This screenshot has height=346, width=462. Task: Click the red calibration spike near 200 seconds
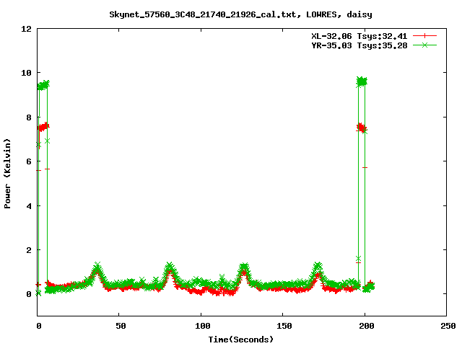[x=361, y=128]
